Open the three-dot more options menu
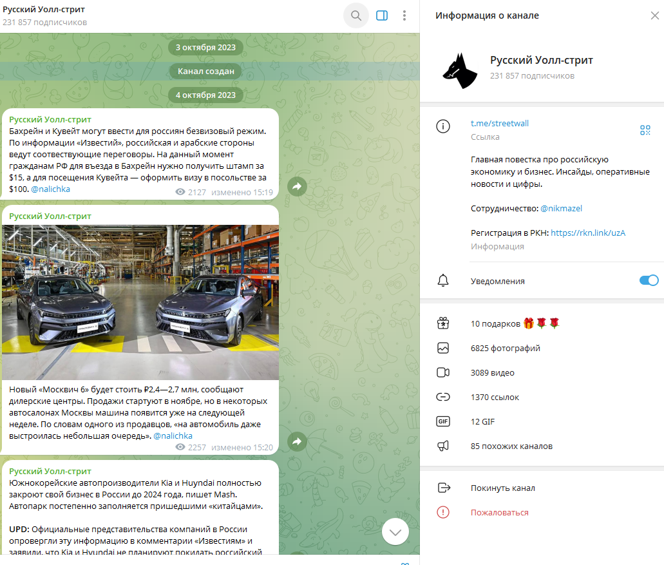This screenshot has width=664, height=565. point(404,15)
